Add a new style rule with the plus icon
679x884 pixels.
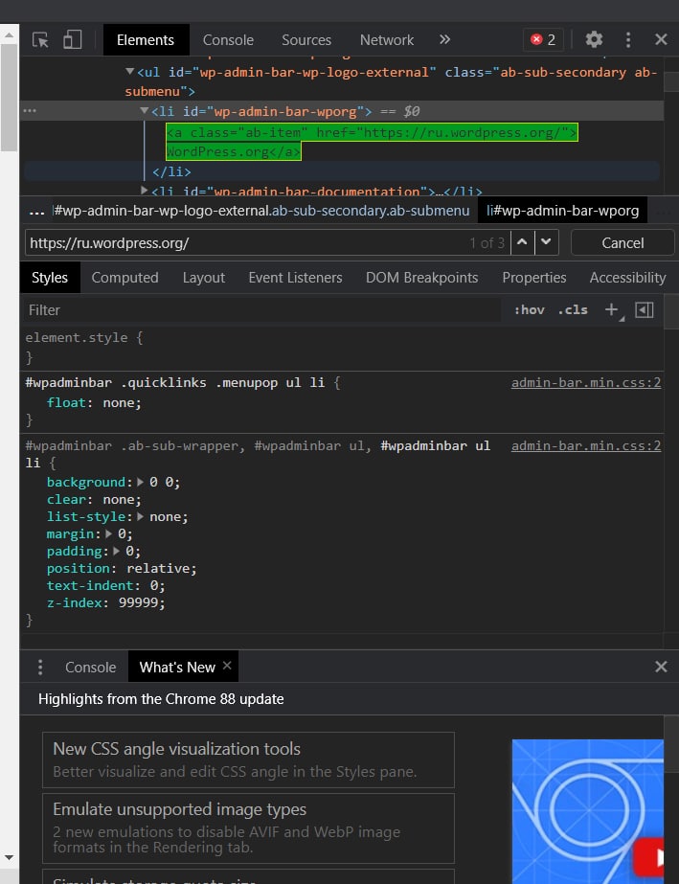pyautogui.click(x=613, y=310)
